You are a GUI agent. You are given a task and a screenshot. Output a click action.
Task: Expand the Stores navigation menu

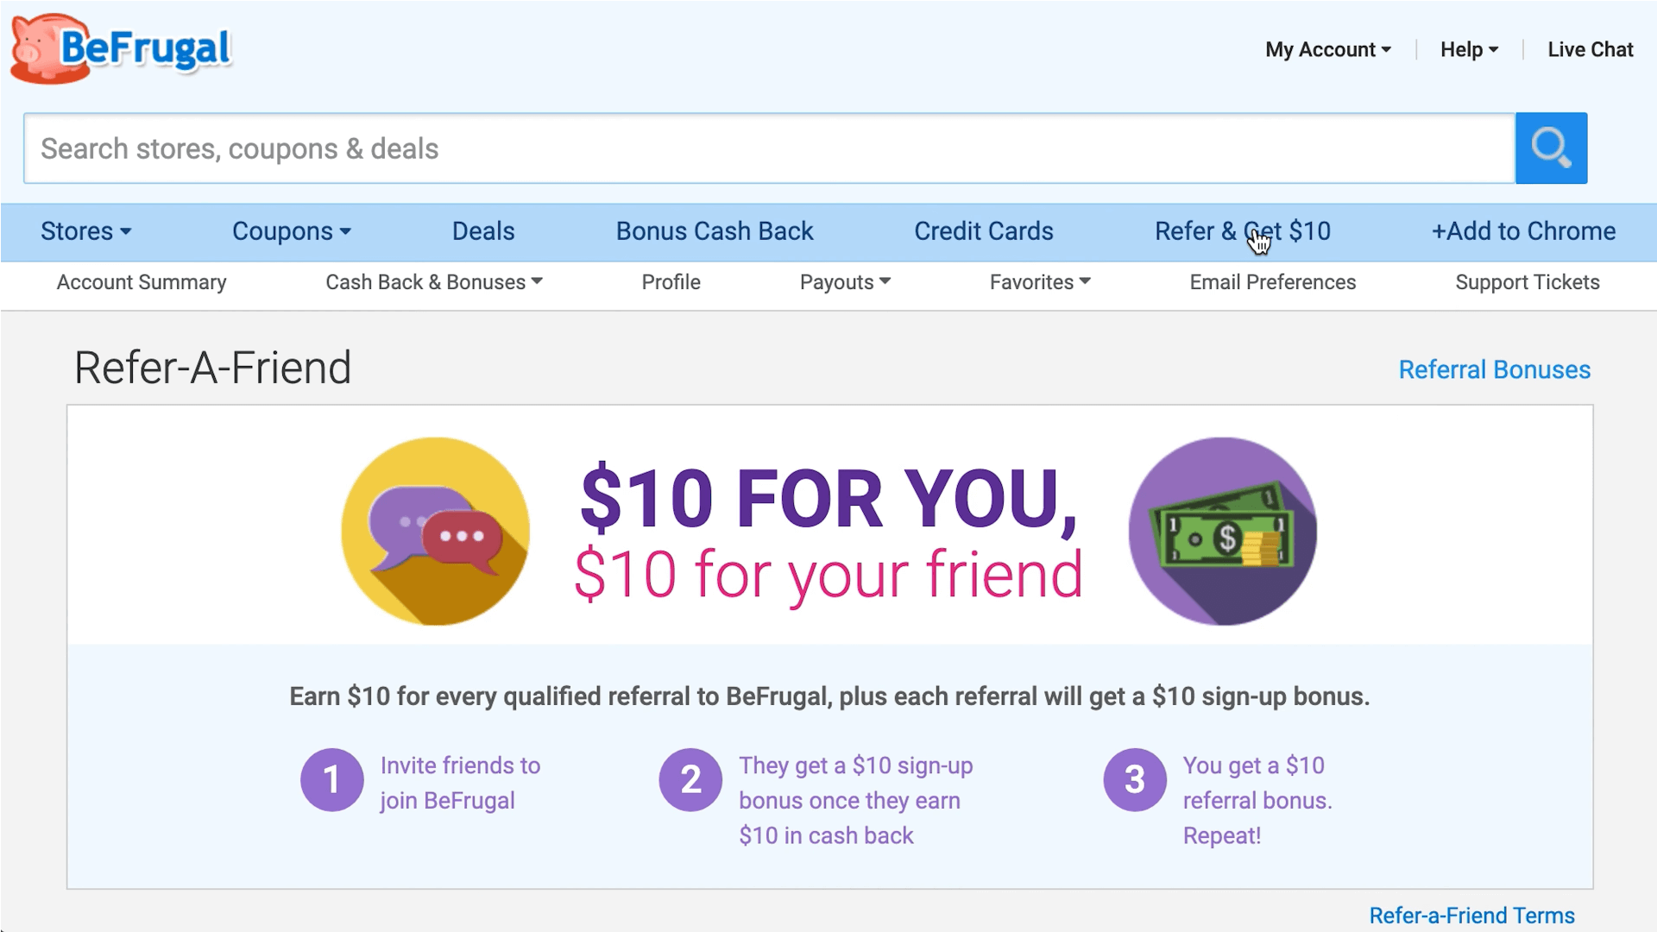click(85, 231)
